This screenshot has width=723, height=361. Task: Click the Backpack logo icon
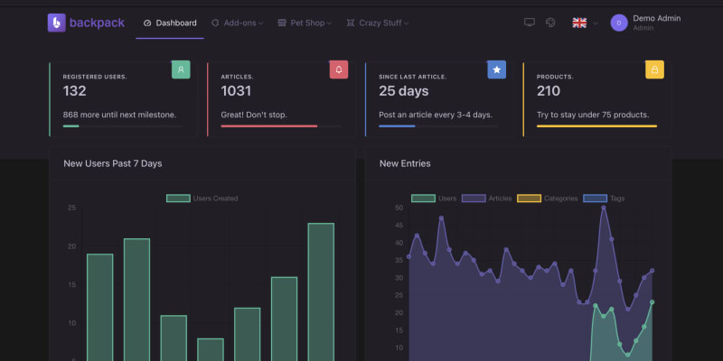[x=57, y=23]
